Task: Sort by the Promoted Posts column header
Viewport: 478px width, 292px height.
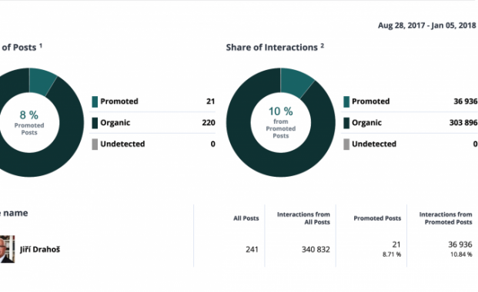Action: [377, 218]
